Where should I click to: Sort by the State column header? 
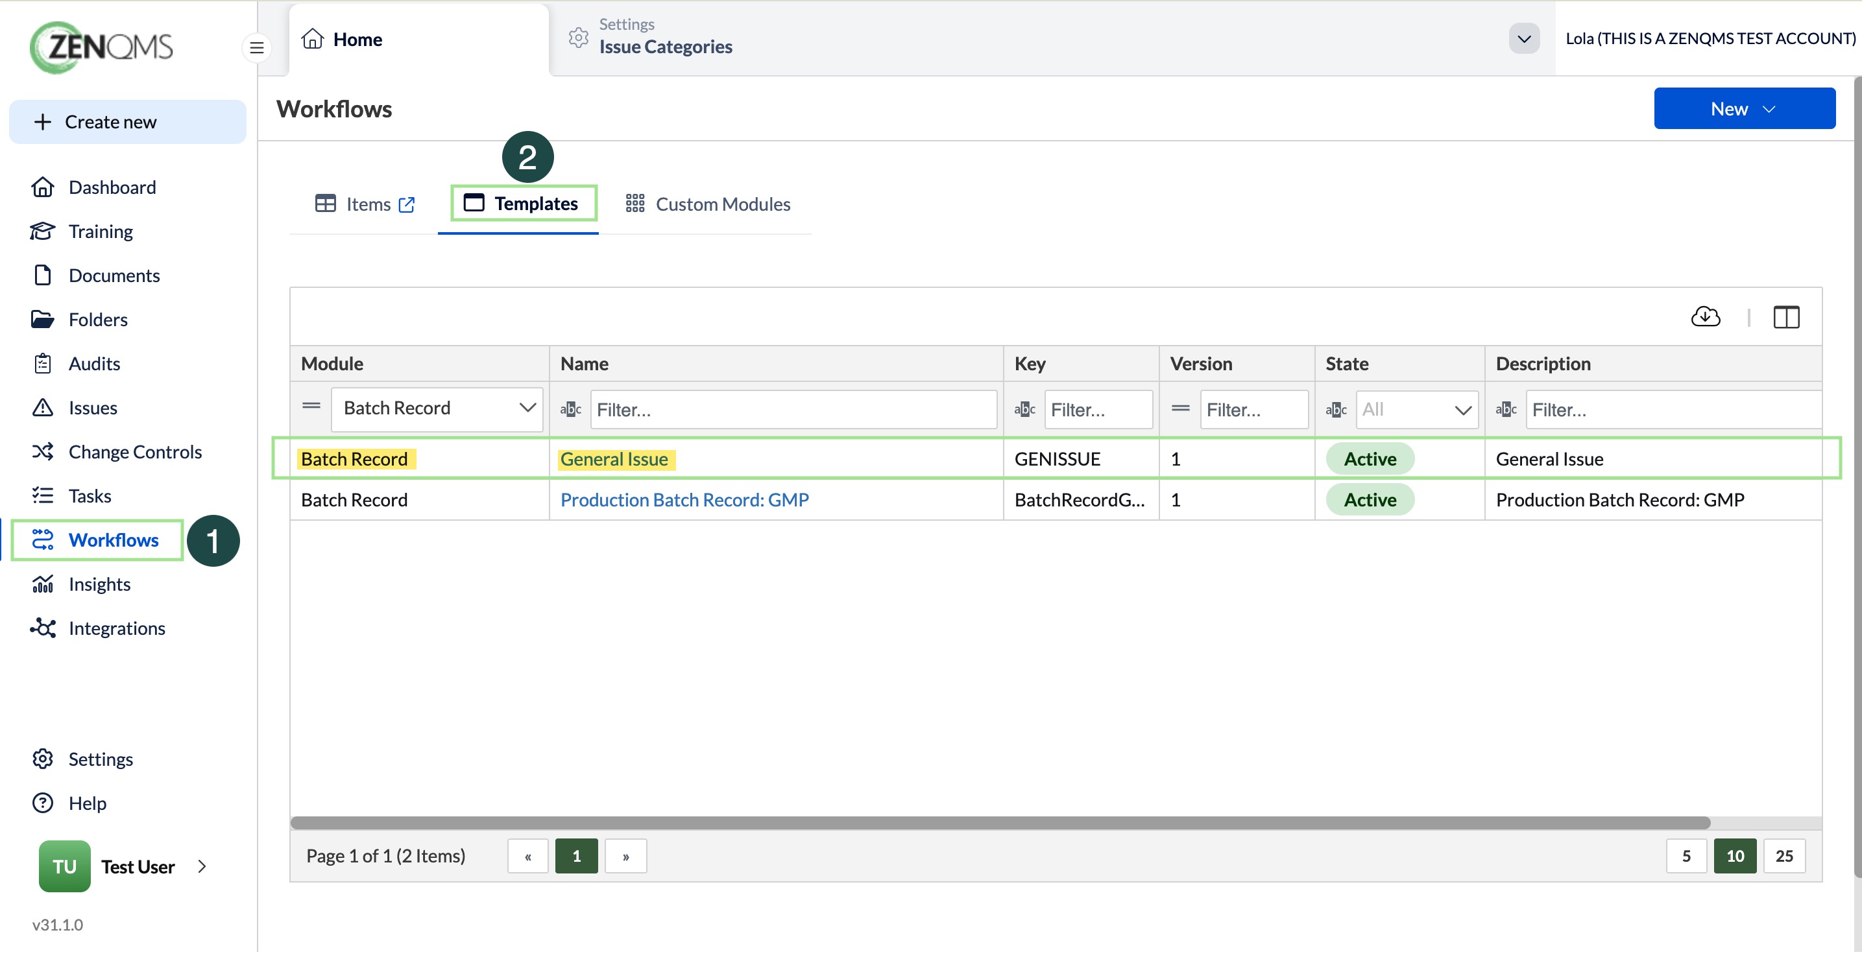click(x=1399, y=363)
